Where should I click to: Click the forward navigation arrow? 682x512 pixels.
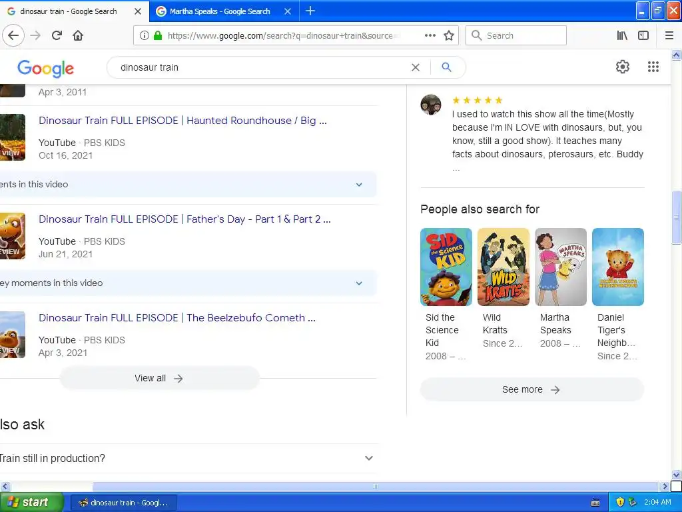point(35,35)
